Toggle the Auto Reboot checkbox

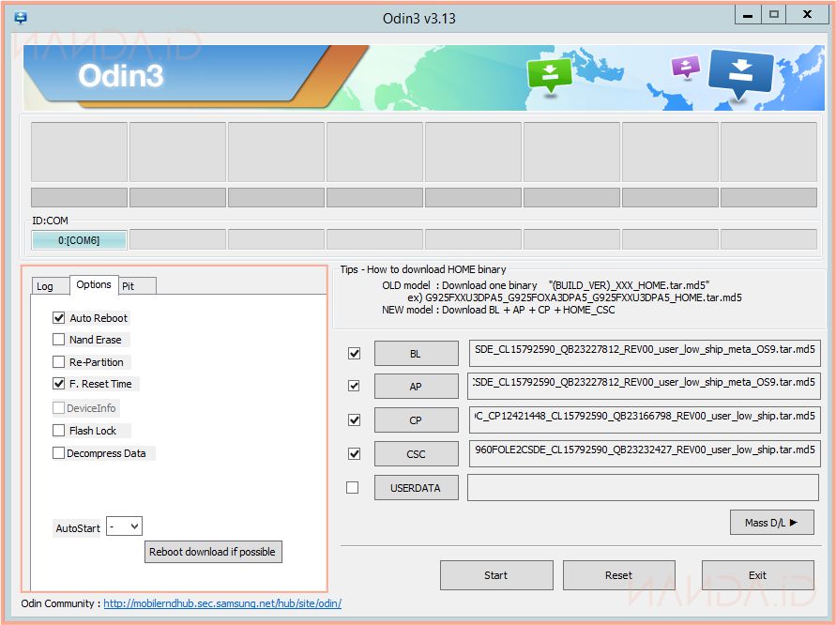click(x=59, y=318)
